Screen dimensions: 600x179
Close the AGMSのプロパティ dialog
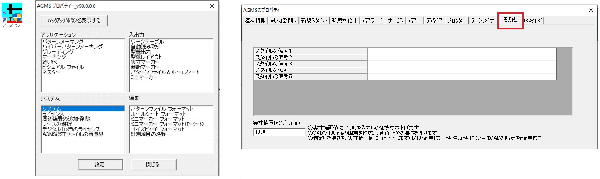click(590, 10)
